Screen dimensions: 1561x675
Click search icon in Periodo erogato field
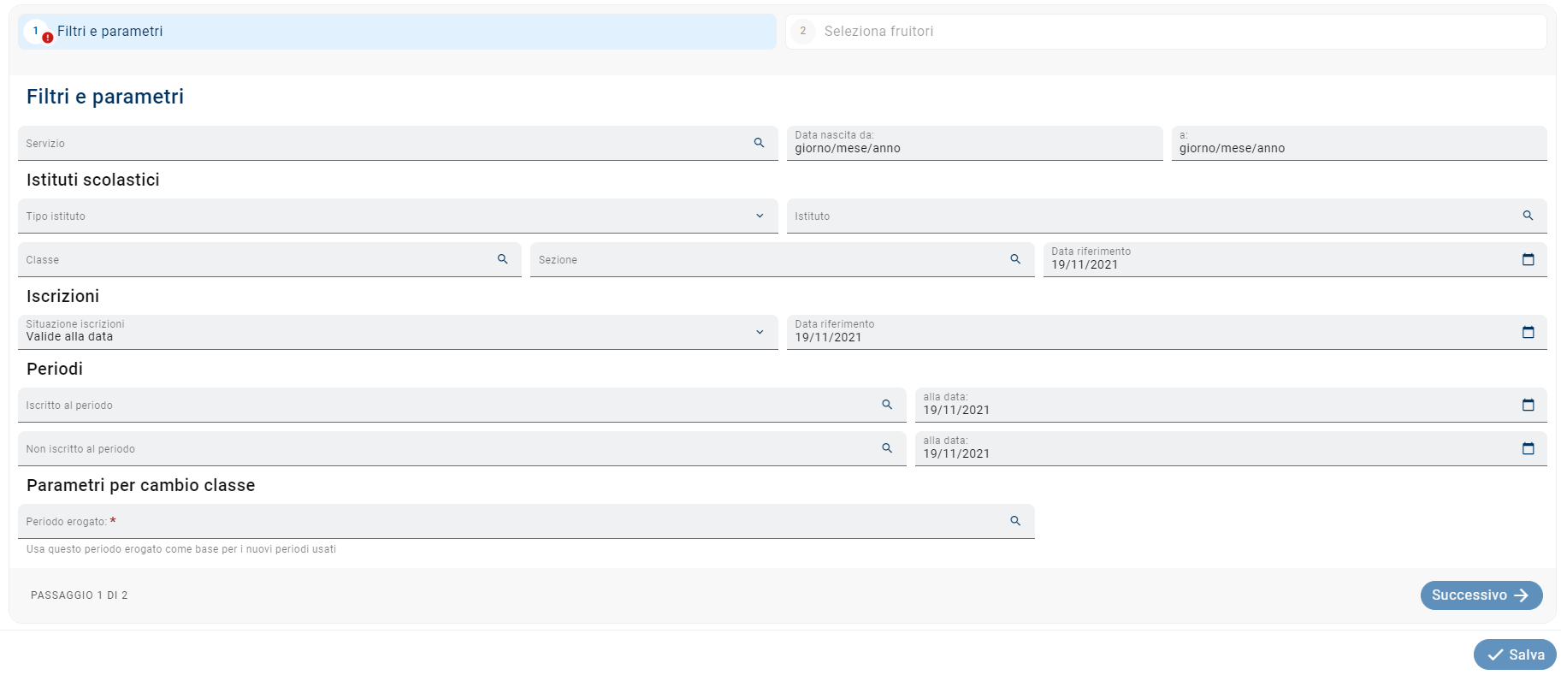point(1015,521)
